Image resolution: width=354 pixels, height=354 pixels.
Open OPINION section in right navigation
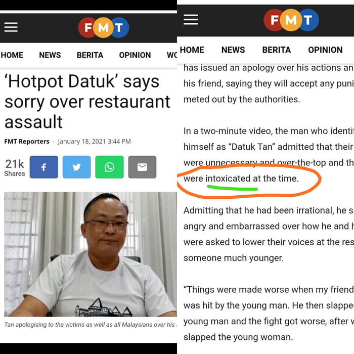tap(325, 50)
